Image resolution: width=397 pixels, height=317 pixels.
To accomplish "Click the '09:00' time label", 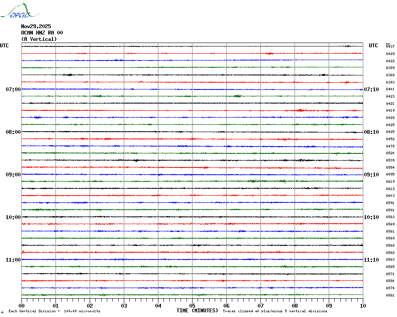I will tap(13, 175).
